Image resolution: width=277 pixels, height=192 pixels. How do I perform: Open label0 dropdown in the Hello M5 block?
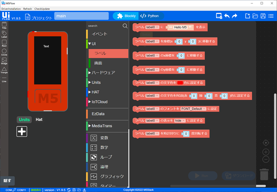point(152,27)
